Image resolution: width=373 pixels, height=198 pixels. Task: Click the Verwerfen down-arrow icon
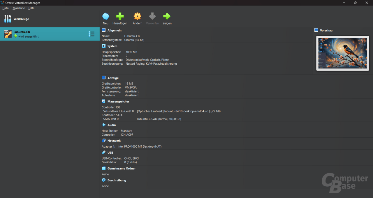[x=152, y=16]
